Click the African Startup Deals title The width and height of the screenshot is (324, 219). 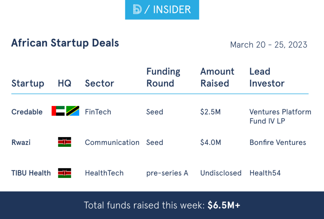click(x=65, y=43)
